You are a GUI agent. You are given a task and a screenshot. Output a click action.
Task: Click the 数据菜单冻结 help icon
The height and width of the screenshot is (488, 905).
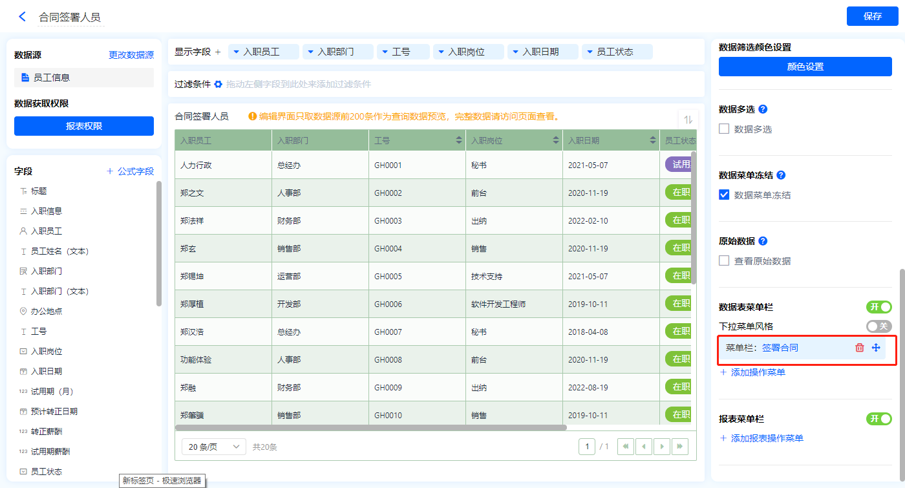781,175
